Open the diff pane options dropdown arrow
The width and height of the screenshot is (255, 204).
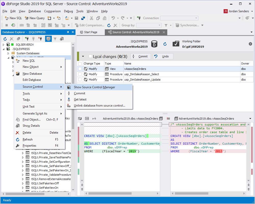(250, 119)
